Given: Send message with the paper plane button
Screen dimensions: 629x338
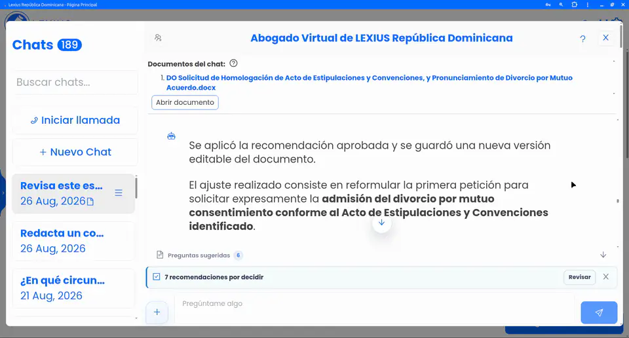Looking at the screenshot, I should coord(599,312).
